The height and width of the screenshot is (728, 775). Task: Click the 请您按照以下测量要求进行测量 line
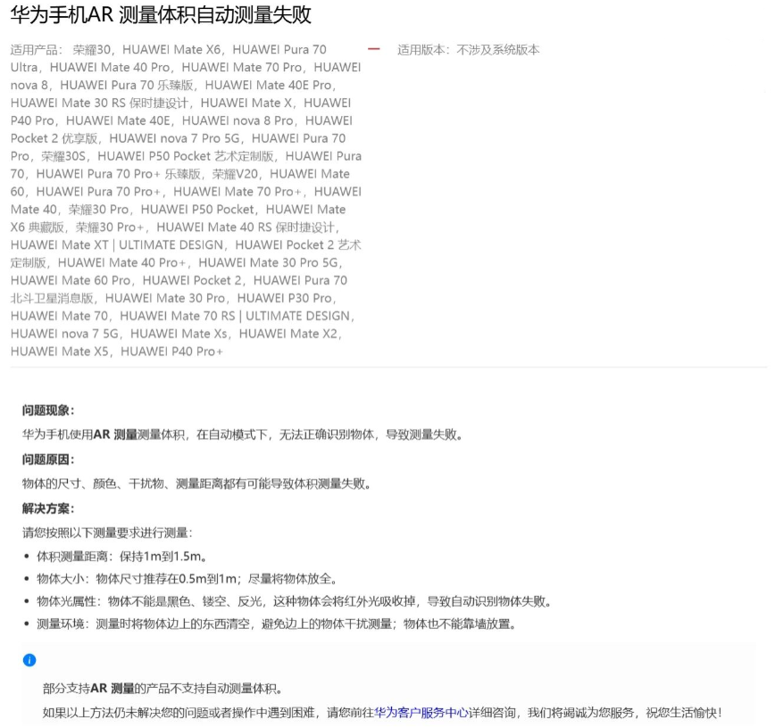point(107,533)
